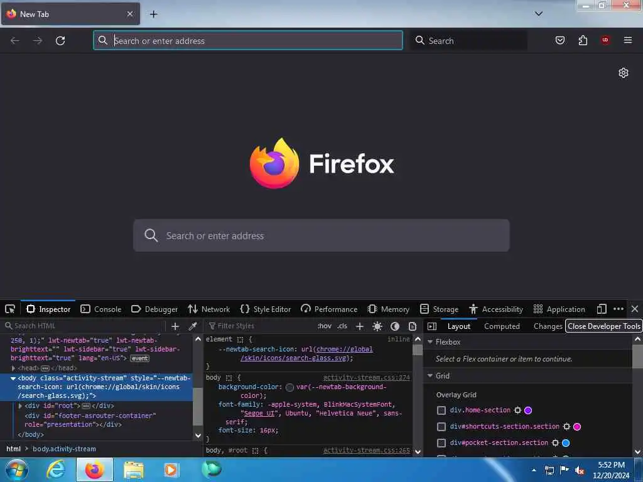Open purple color swatch for div.home-section

tap(528, 410)
